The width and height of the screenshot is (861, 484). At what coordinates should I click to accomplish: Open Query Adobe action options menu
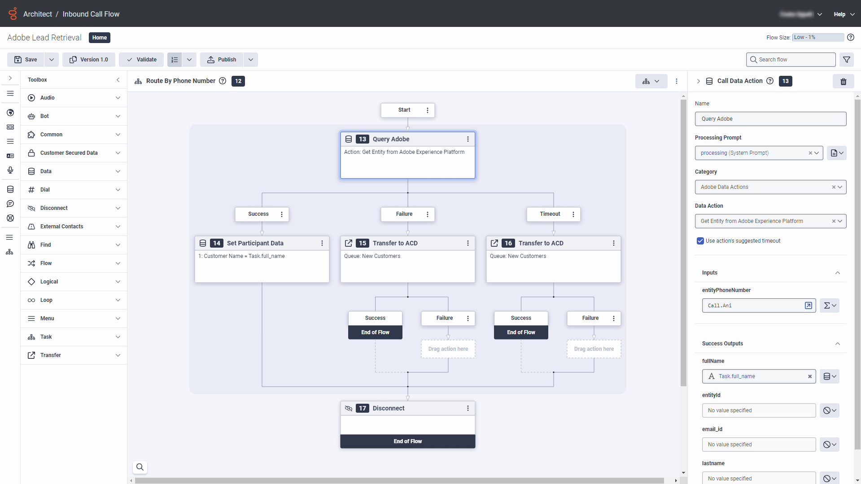(468, 139)
